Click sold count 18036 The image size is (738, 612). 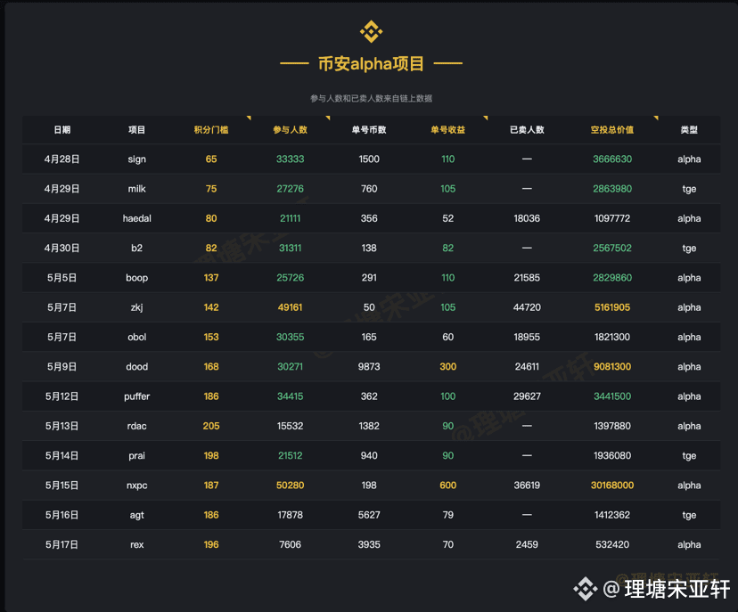[x=527, y=218]
